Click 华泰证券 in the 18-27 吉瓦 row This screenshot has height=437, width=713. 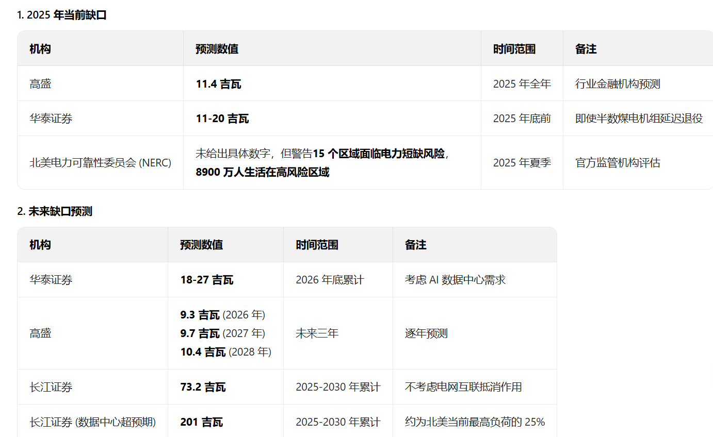coord(51,280)
